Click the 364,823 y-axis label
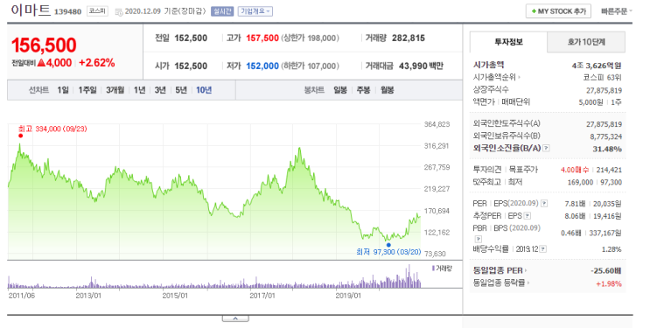 tap(437, 124)
